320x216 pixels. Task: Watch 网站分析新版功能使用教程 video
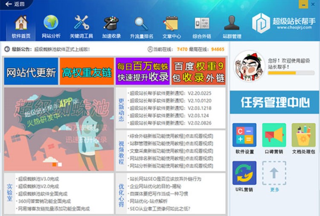pyautogui.click(x=172, y=166)
